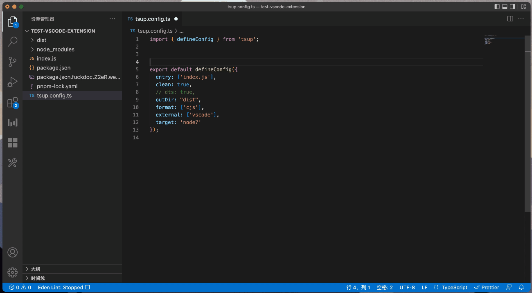The image size is (532, 293).
Task: Open the Explorer view in activity bar
Action: pos(12,22)
